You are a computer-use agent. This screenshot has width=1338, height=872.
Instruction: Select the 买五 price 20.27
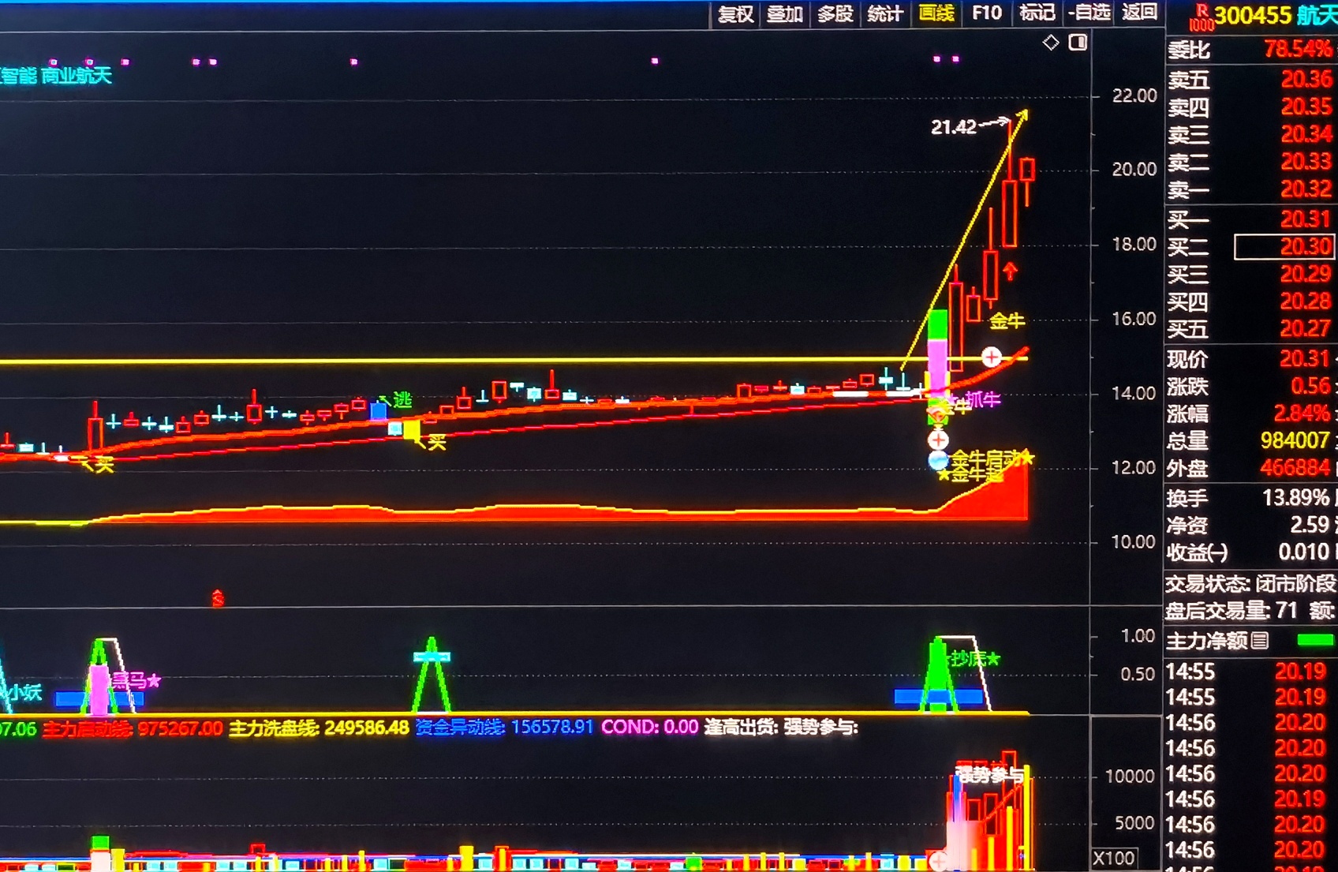pos(1306,328)
